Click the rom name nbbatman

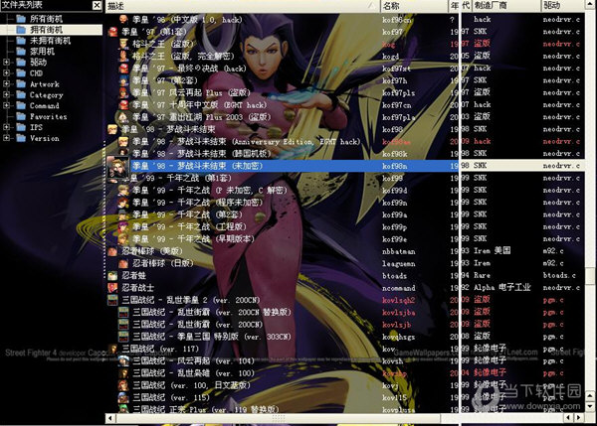click(399, 251)
